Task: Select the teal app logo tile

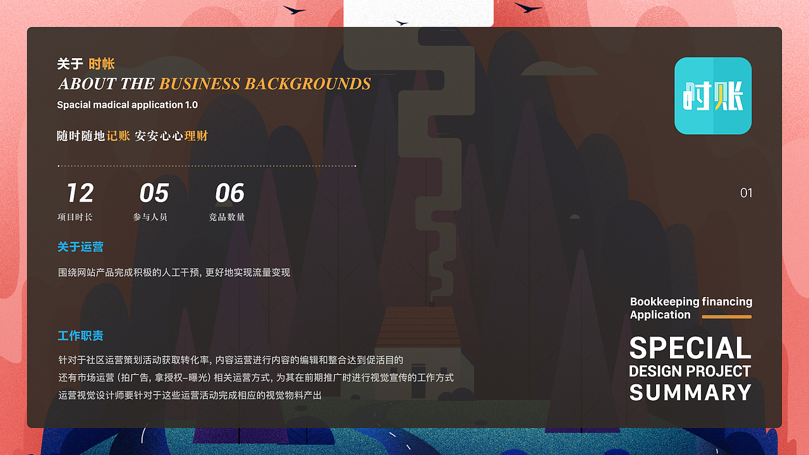Action: coord(713,95)
